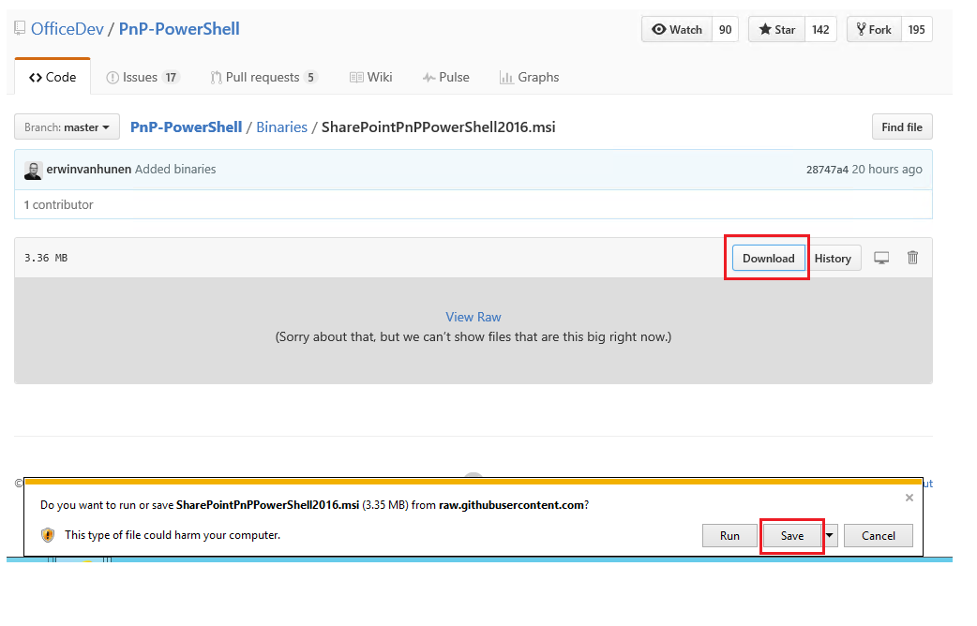Go to the Wiki tab

click(370, 77)
